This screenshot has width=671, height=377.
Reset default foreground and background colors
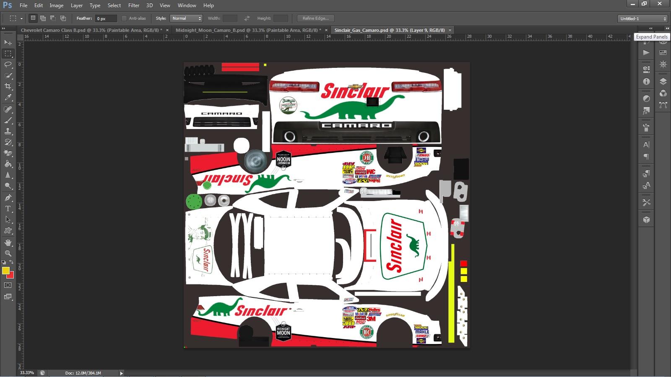point(4,262)
